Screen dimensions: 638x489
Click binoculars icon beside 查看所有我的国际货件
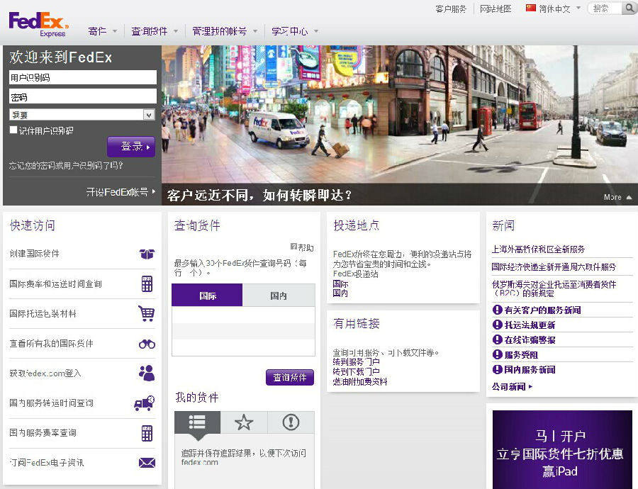147,344
